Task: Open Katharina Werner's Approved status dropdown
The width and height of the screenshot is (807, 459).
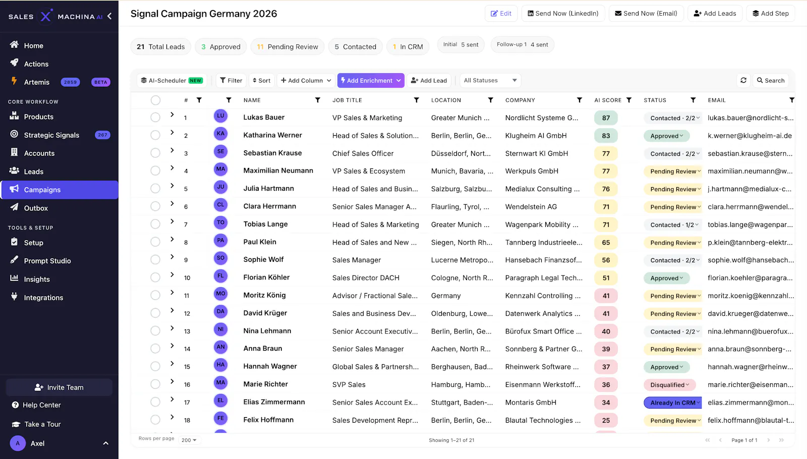Action: click(666, 136)
